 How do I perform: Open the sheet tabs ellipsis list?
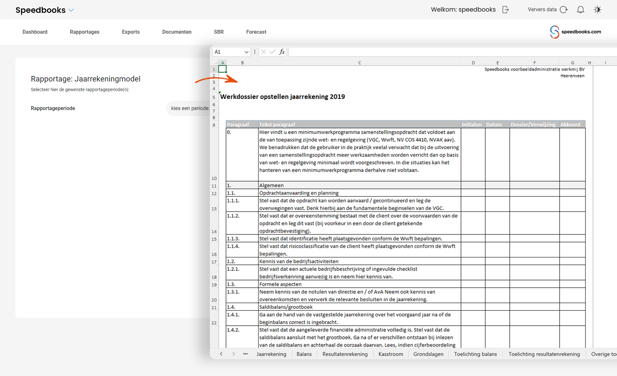(246, 354)
